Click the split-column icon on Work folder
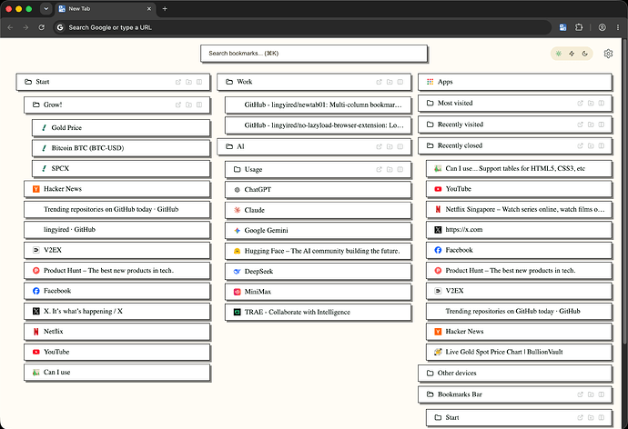The image size is (628, 429). pyautogui.click(x=400, y=82)
